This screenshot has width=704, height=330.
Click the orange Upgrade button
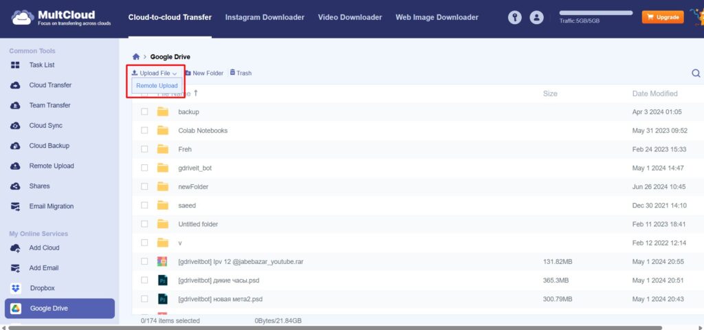pos(663,17)
